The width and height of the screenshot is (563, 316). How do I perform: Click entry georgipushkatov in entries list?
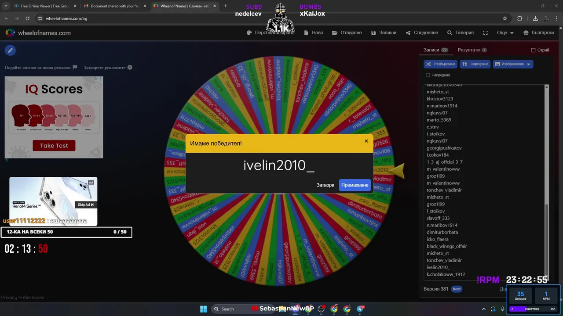444,148
